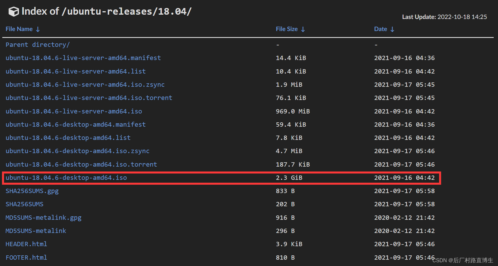The image size is (498, 266).
Task: Open the FOOTER.html file
Action: 26,257
